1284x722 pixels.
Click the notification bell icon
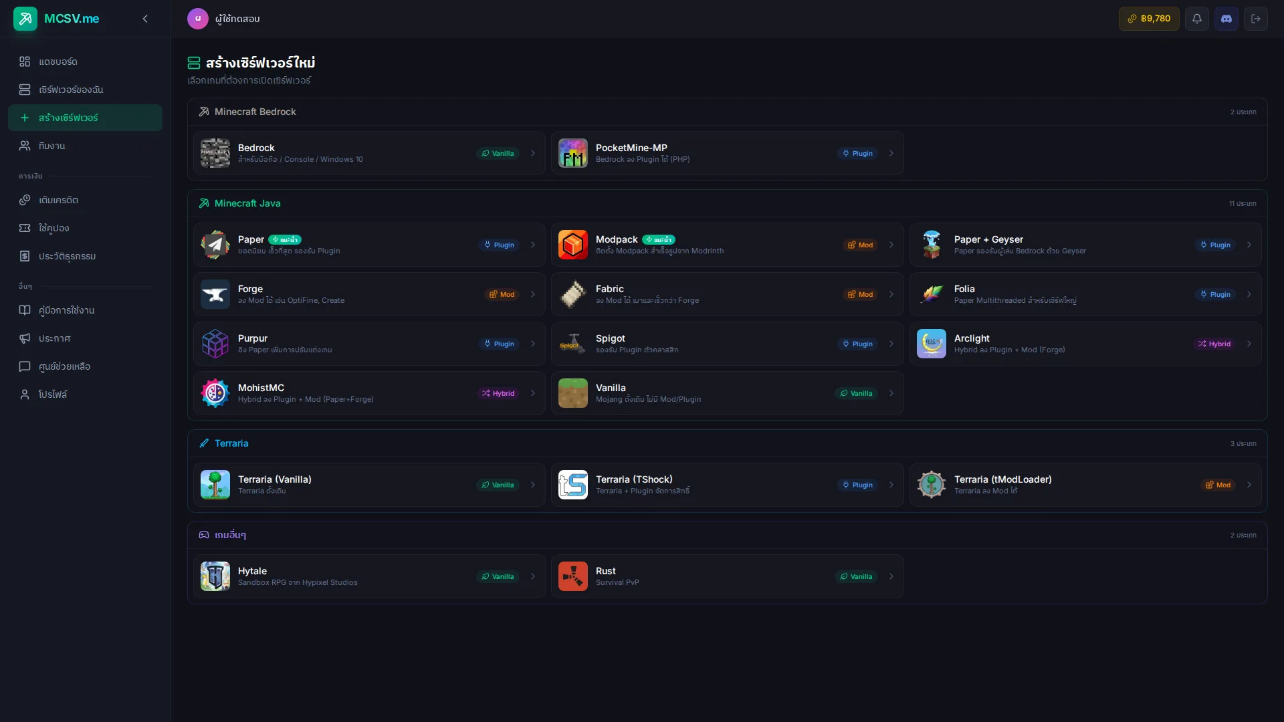pos(1196,19)
